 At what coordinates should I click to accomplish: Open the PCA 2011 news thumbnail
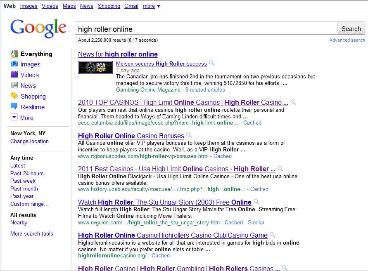click(x=95, y=67)
